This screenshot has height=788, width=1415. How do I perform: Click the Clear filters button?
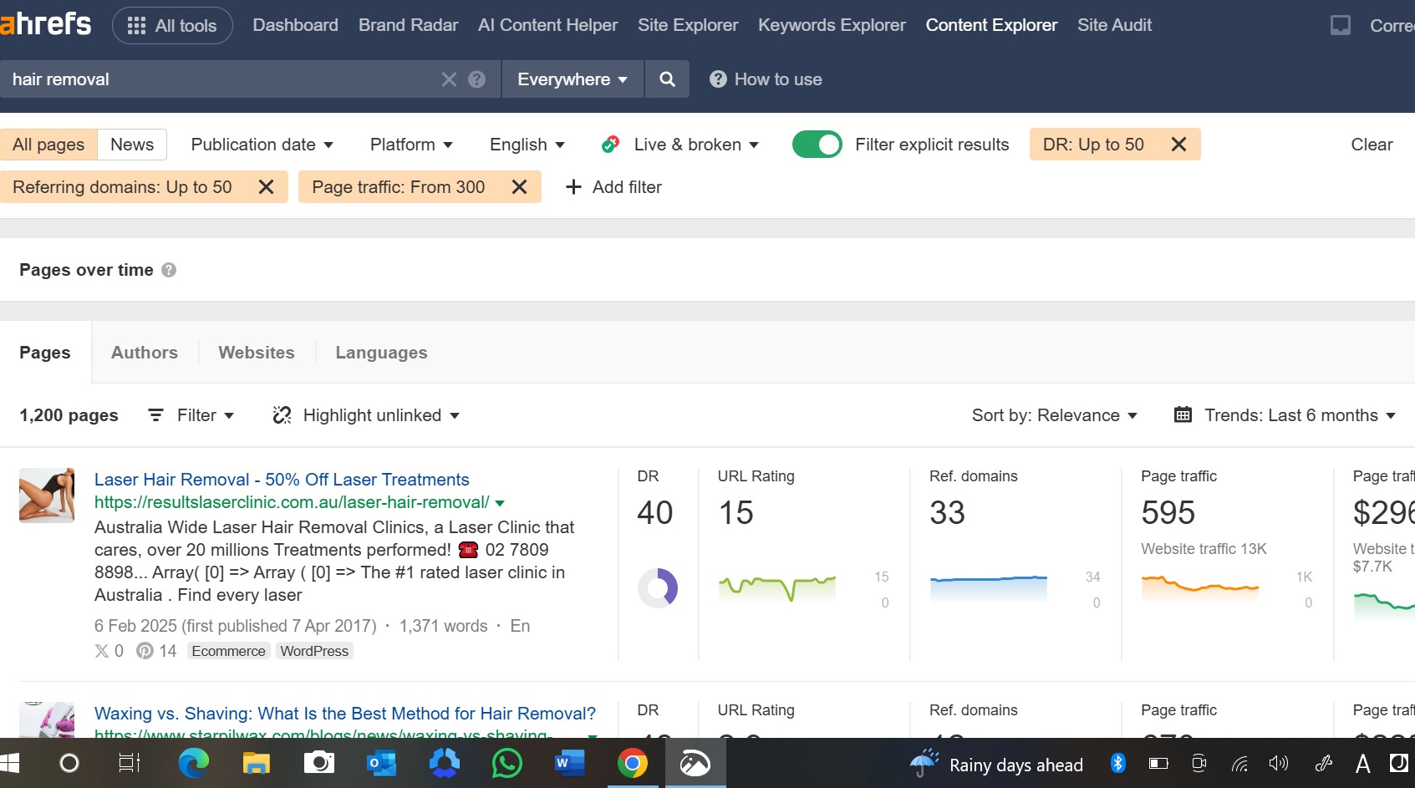(1372, 145)
